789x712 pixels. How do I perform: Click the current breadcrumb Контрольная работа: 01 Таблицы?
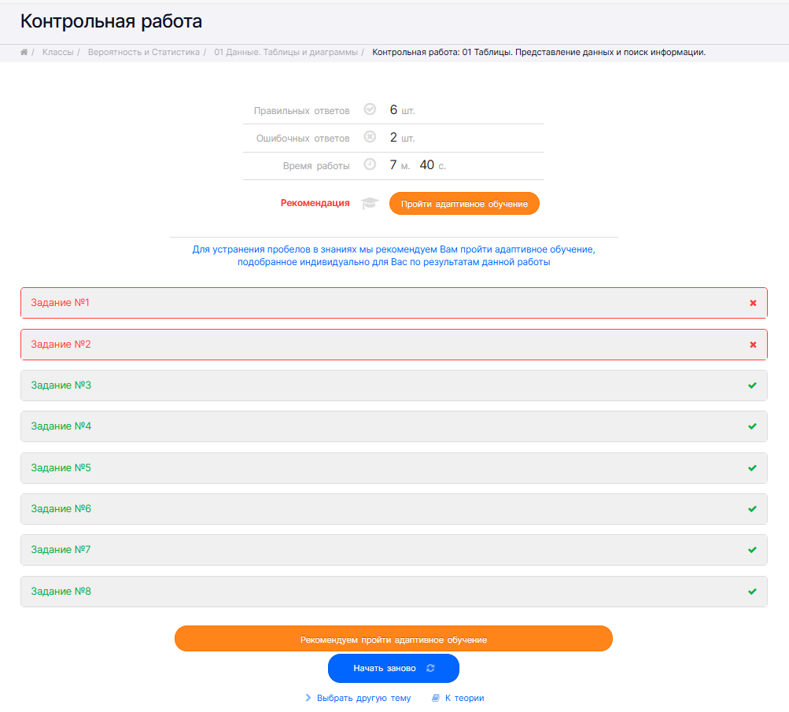coord(539,53)
